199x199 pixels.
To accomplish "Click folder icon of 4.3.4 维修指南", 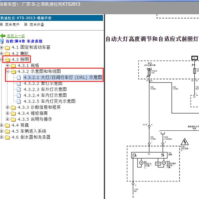I will (13, 113).
